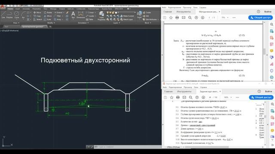Click Make Current layer tool

pos(127,16)
